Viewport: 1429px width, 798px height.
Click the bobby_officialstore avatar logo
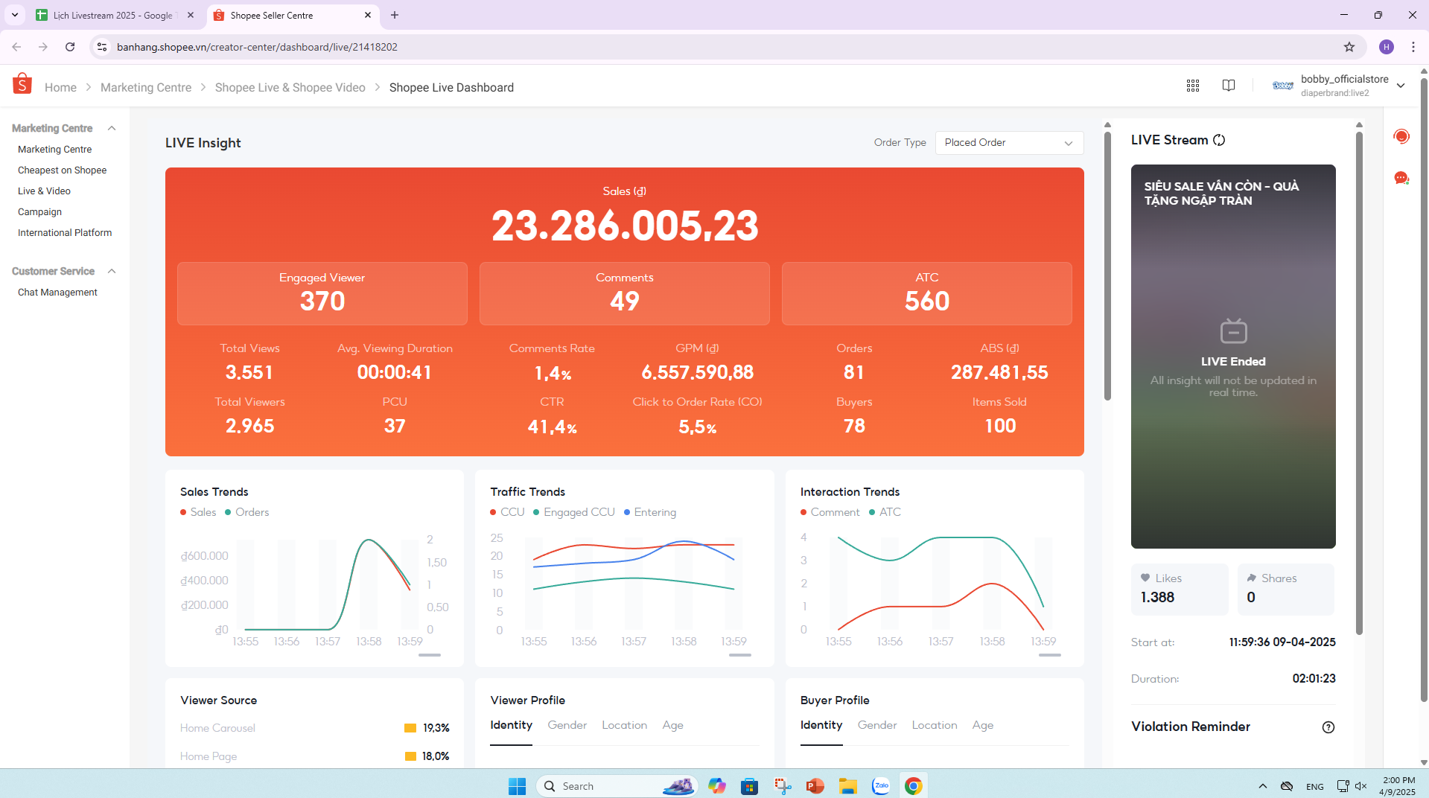pos(1283,86)
